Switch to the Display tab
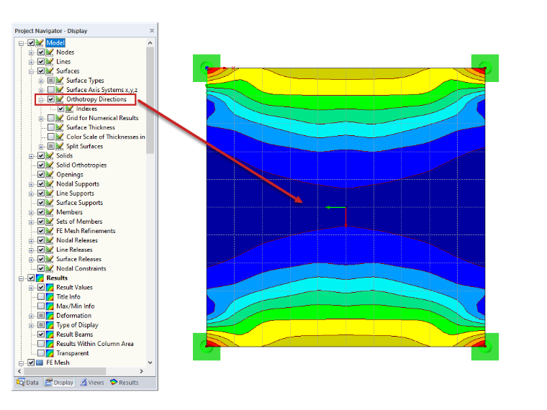Screen dimensions: 547x410 pyautogui.click(x=59, y=383)
